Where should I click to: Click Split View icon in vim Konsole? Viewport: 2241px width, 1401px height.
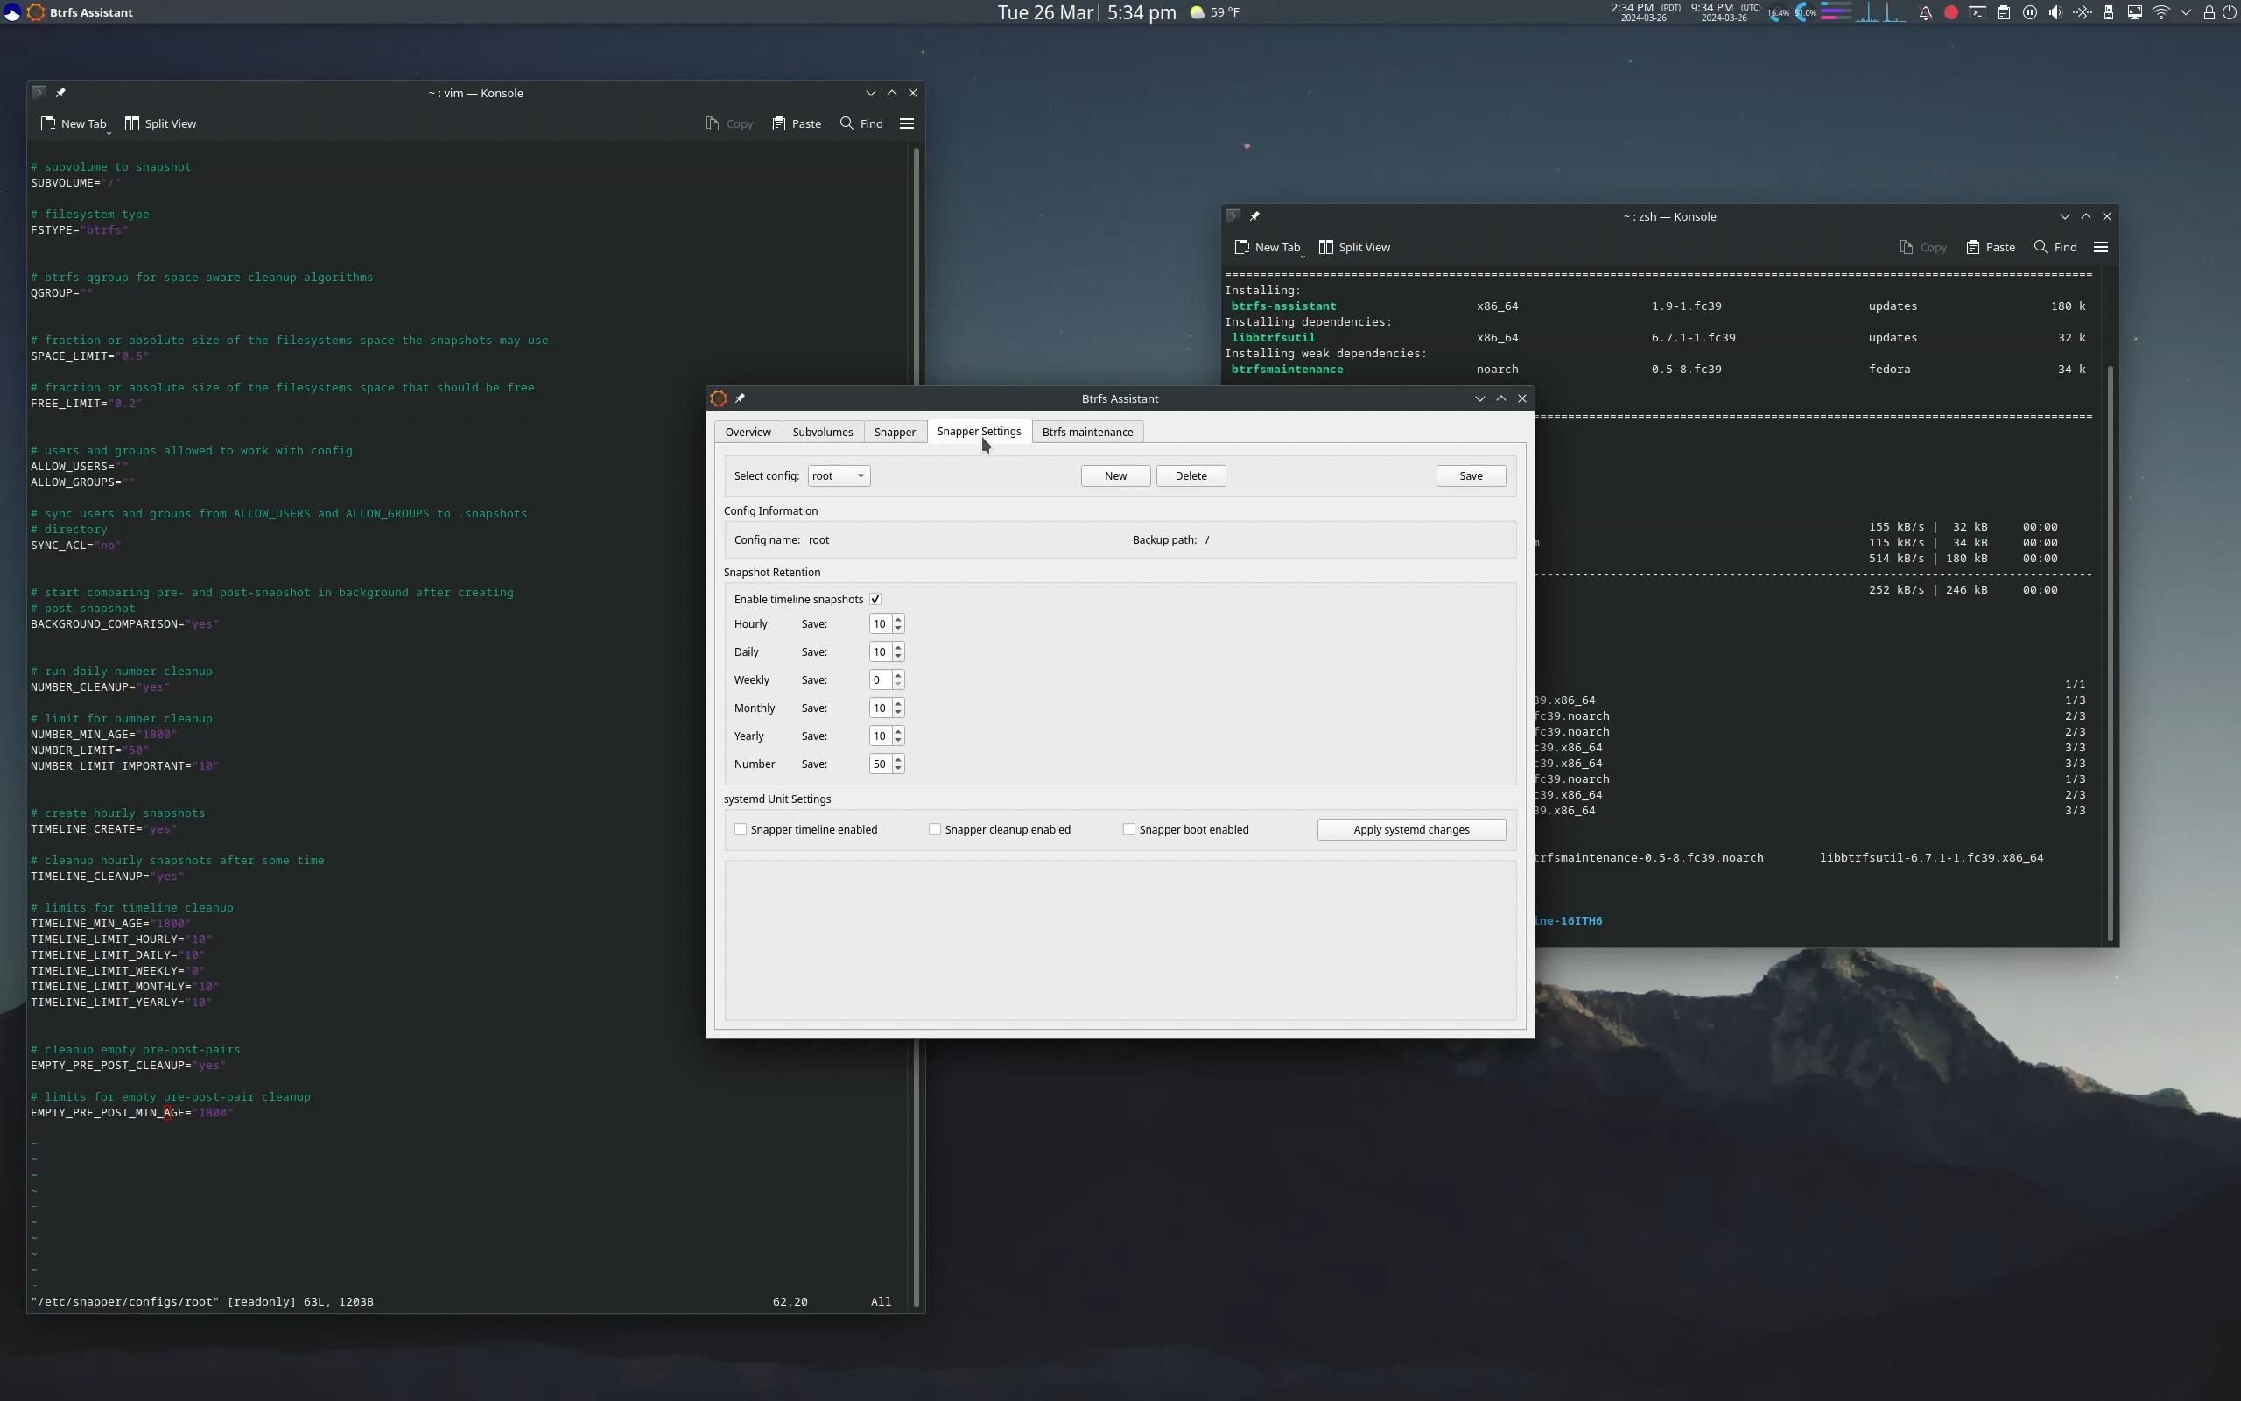pos(131,123)
